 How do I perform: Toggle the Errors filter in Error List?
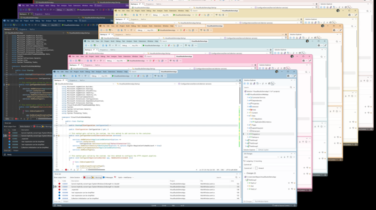[x=87, y=178]
